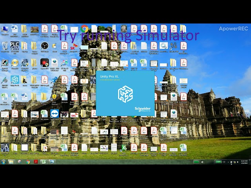Image resolution: width=251 pixels, height=188 pixels.
Task: Open File Explorer from the taskbar
Action: [11, 162]
